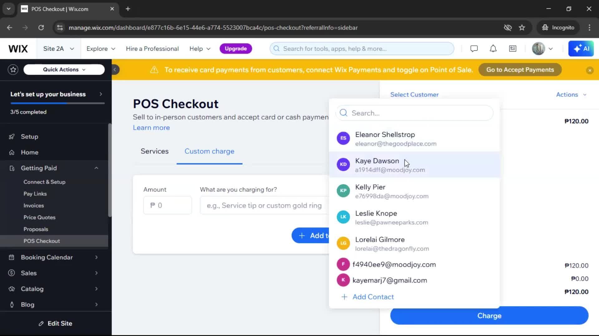599x336 pixels.
Task: Click the browser back arrow
Action: click(x=10, y=28)
